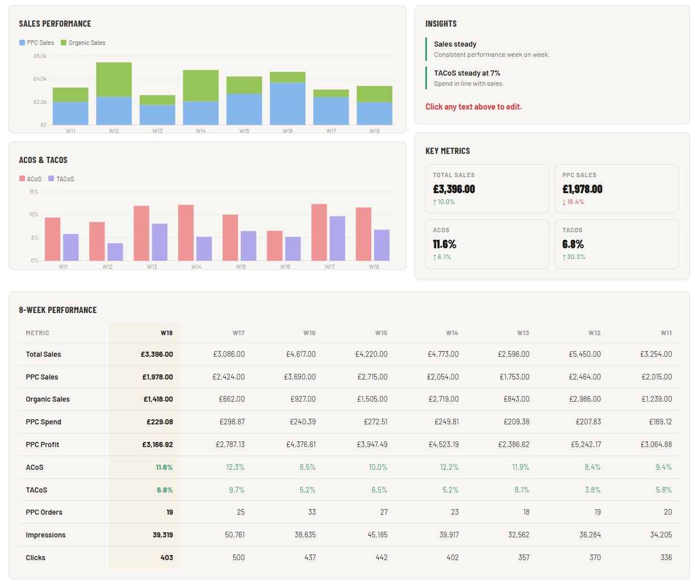
Task: Click the W14 organic sales green bar segment
Action: coord(200,86)
